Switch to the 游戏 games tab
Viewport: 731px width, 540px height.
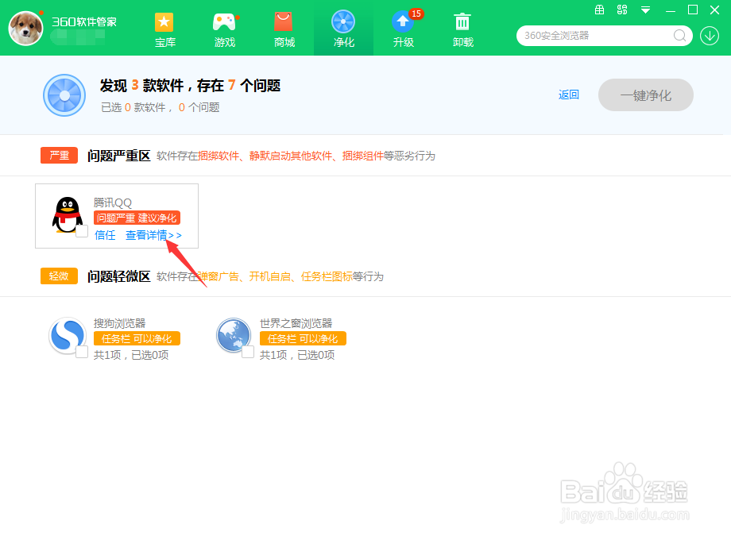point(224,30)
